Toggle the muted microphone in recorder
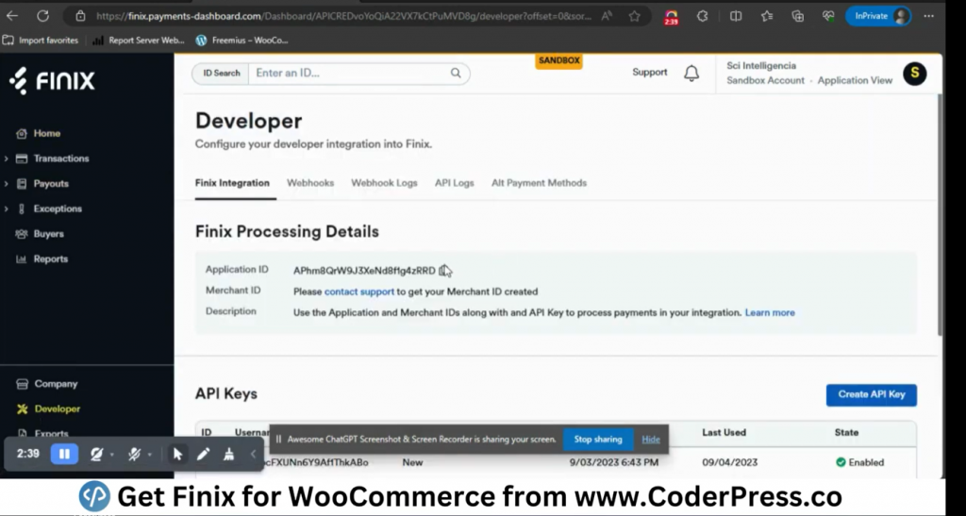This screenshot has height=516, width=966. click(134, 454)
